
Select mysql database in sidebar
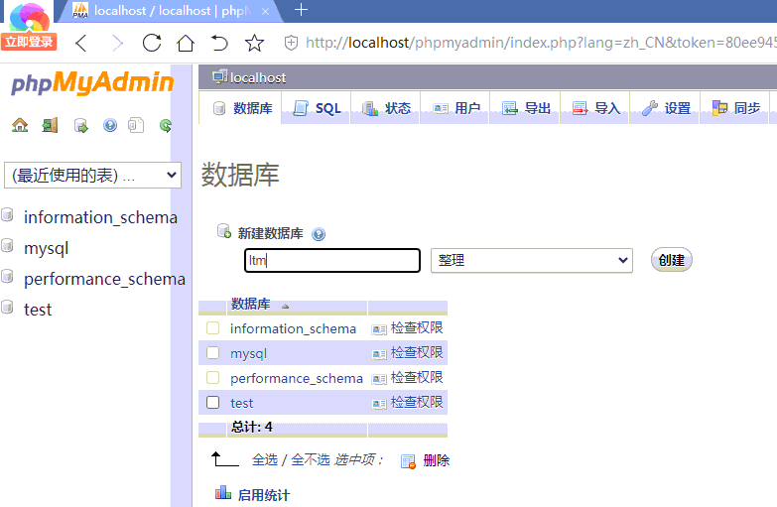tap(46, 248)
